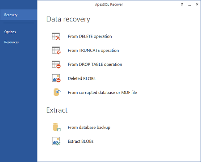Close the ApexSQL Recover window
The height and width of the screenshot is (162, 201).
click(197, 4)
